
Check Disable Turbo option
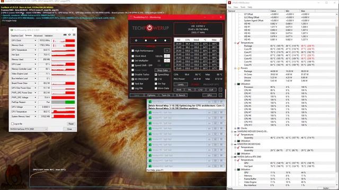click(x=133, y=74)
